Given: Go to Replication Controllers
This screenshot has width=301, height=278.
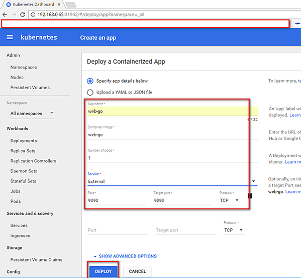Looking at the screenshot, I should tap(33, 161).
